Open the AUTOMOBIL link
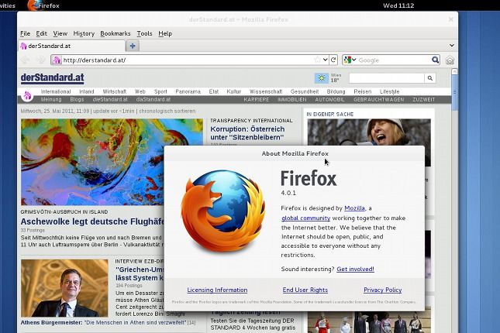The image size is (500, 333). pyautogui.click(x=329, y=99)
